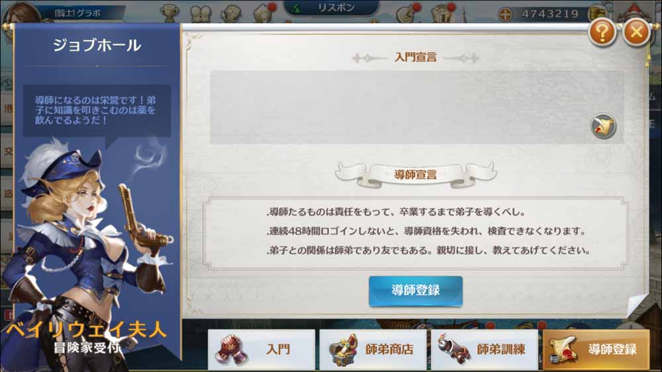Click the scroll-and-quill edit icon
662x372 pixels.
click(x=603, y=125)
